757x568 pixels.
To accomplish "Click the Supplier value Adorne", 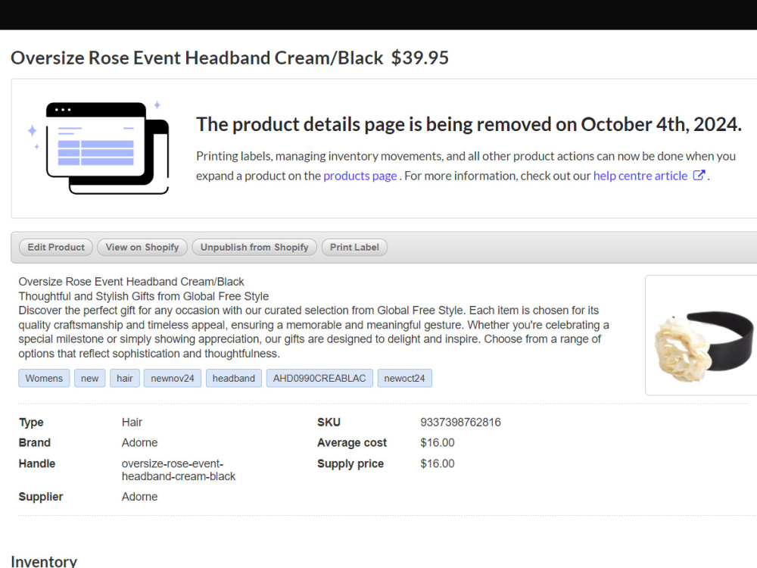I will [139, 497].
